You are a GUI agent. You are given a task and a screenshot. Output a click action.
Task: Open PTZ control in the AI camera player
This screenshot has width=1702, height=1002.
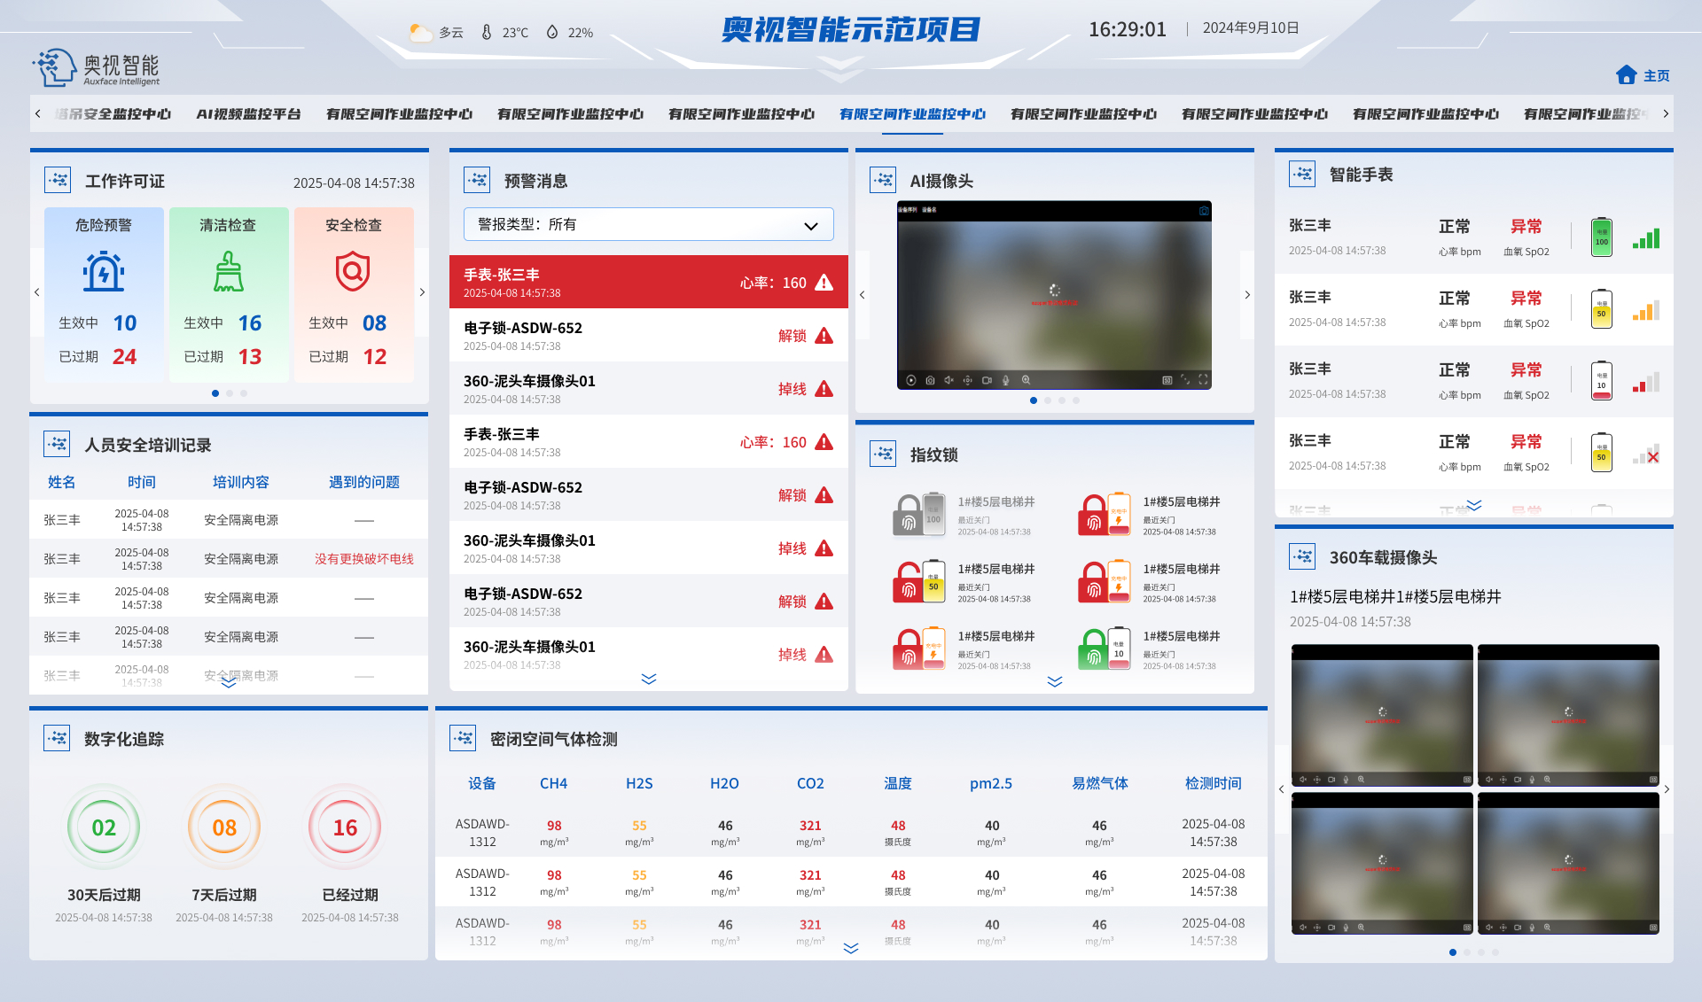coord(968,381)
